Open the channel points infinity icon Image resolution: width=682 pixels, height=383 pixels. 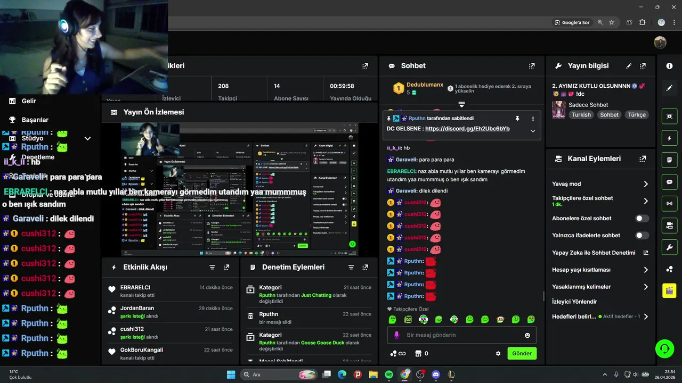click(398, 353)
